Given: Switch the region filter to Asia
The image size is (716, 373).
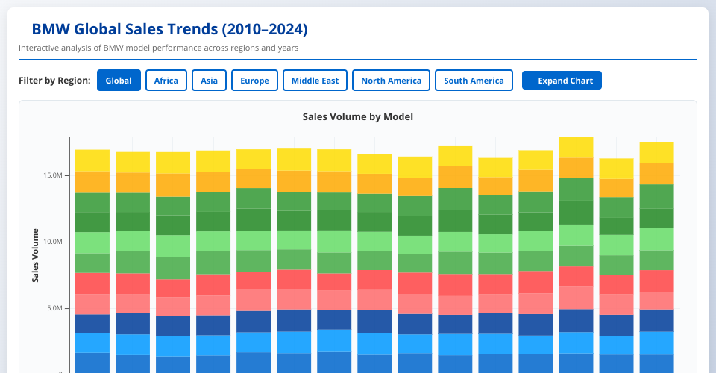Looking at the screenshot, I should point(209,81).
